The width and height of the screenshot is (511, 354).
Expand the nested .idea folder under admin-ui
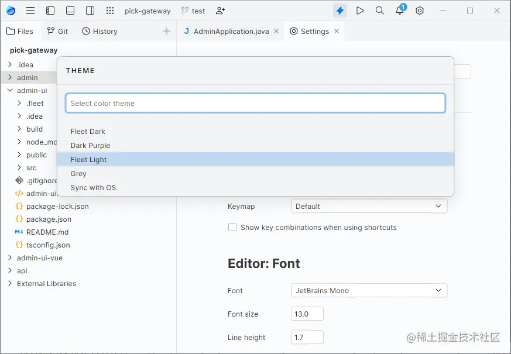point(19,116)
